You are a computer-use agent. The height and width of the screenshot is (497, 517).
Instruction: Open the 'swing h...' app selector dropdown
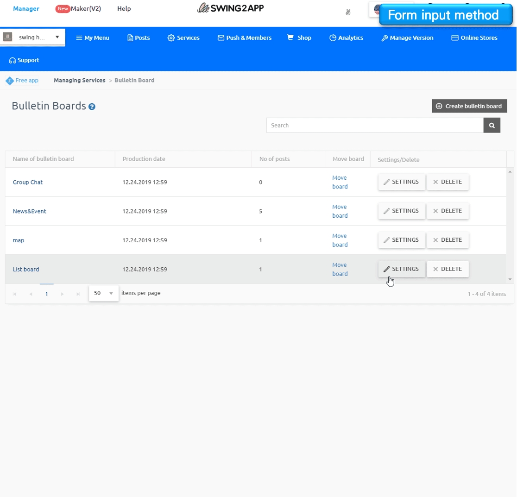(32, 37)
